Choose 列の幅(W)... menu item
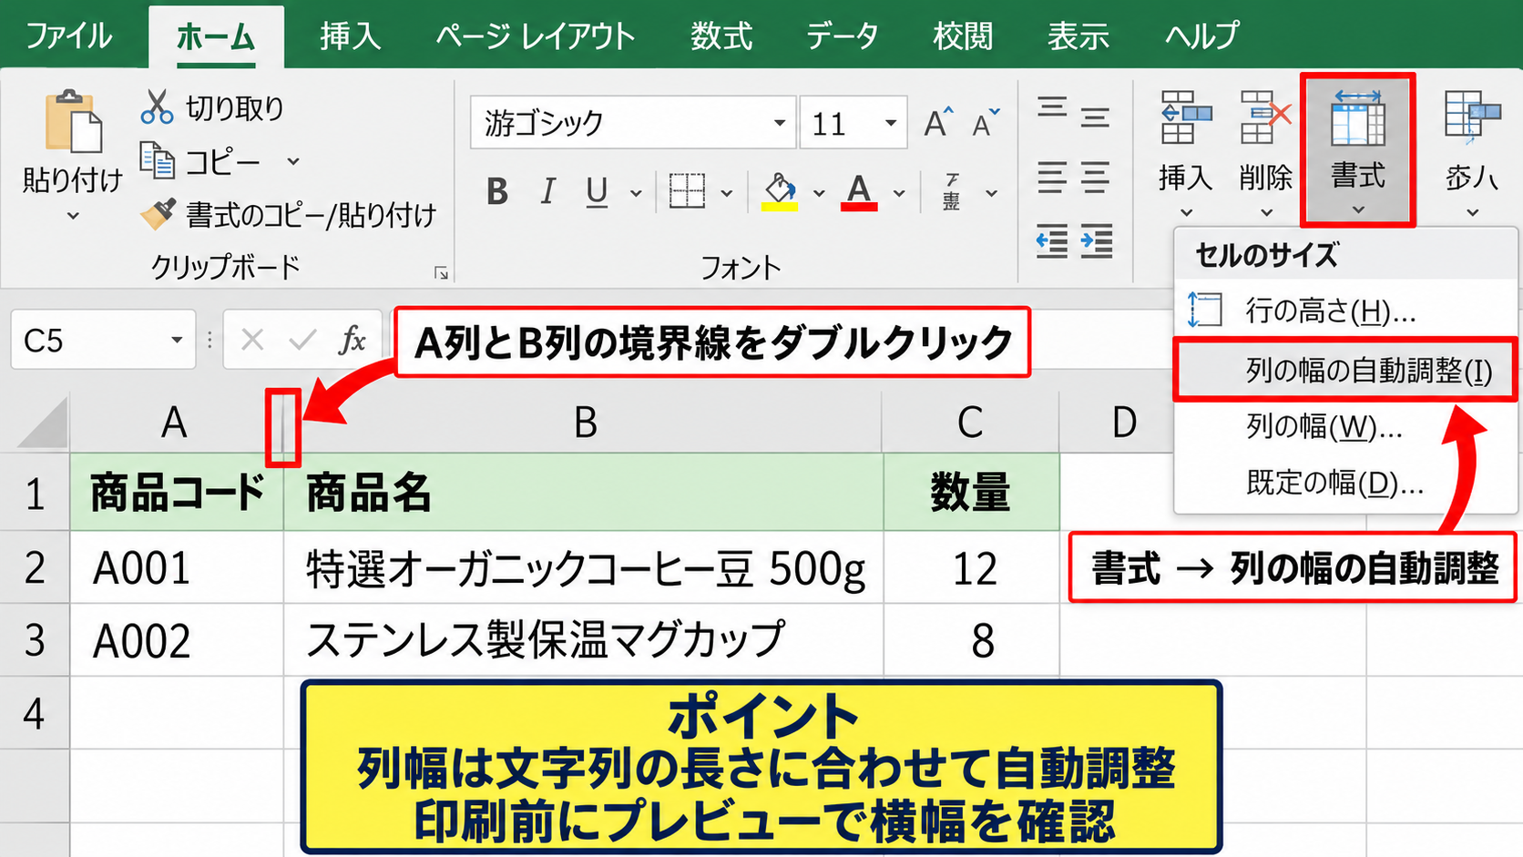The width and height of the screenshot is (1523, 857). (x=1345, y=426)
